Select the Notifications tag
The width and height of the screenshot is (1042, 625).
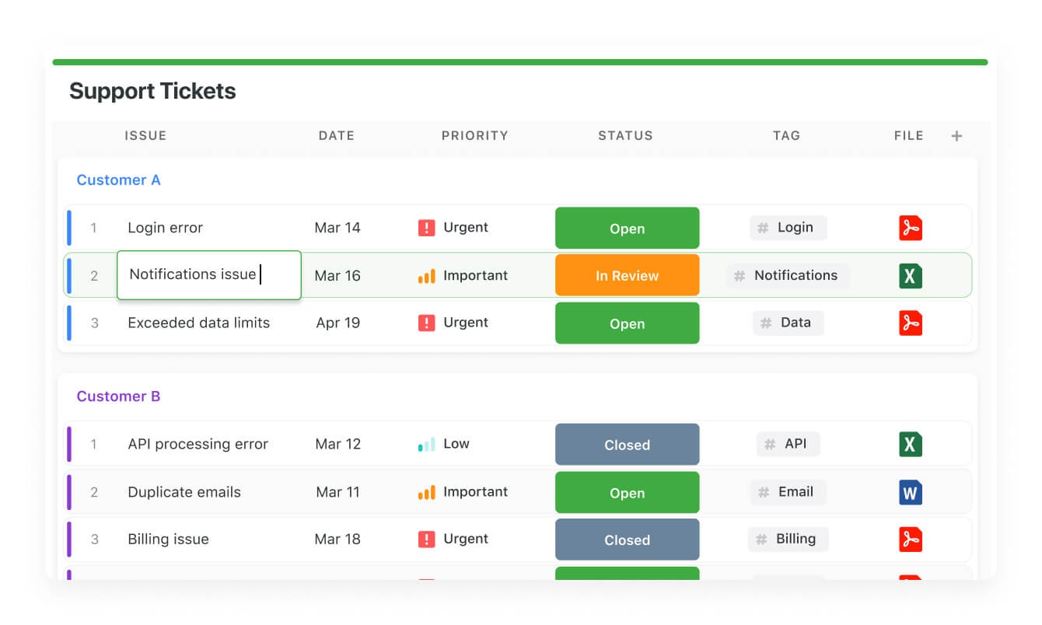(x=788, y=275)
